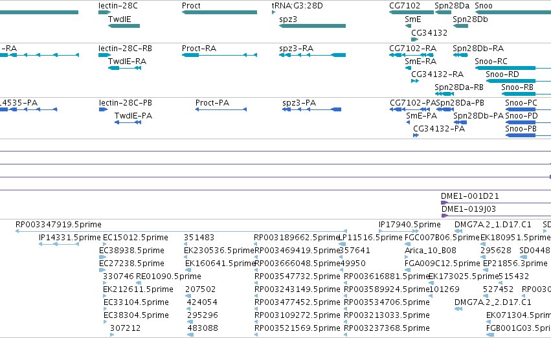Click the EK212611.5prime EST marker

(x=104, y=296)
